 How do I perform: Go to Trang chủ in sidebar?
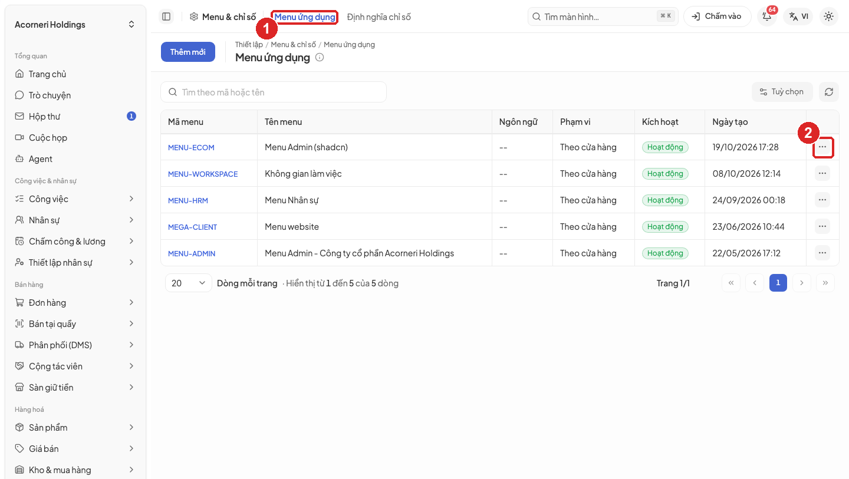(75, 74)
